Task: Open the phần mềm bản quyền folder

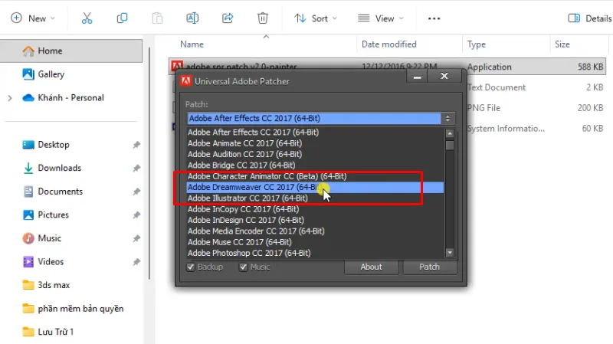Action: [x=80, y=309]
